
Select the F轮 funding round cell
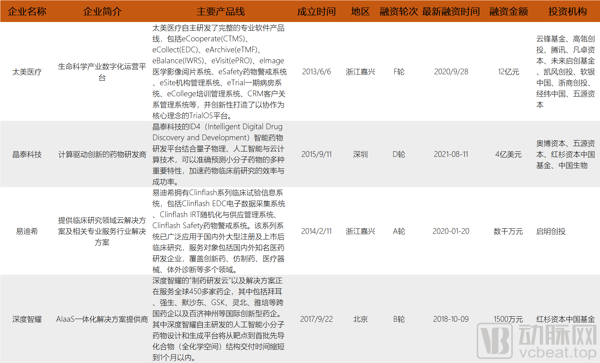(x=399, y=72)
